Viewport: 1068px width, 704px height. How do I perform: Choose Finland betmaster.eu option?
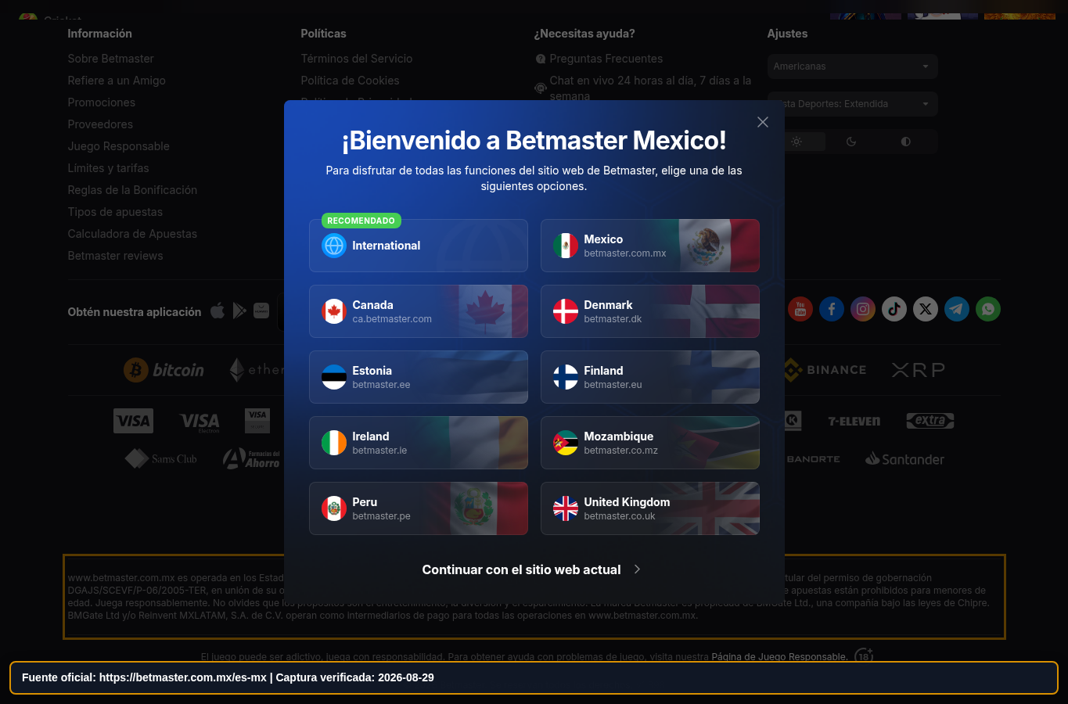coord(650,377)
